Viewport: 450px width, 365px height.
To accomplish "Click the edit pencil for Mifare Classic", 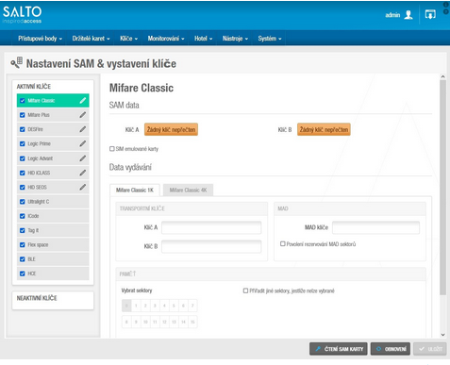I will (x=83, y=101).
